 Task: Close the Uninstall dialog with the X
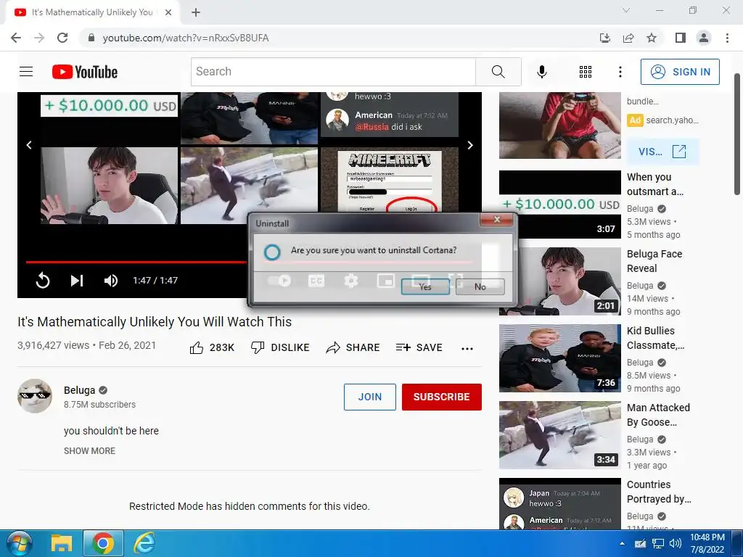tap(496, 219)
